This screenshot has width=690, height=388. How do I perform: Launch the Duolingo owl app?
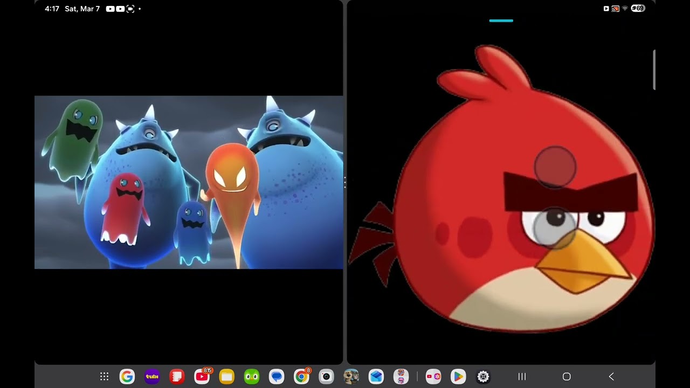coord(252,377)
